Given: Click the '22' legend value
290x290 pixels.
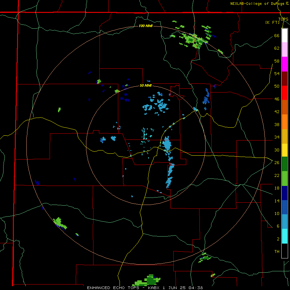Looking at the screenshot, I should [x=277, y=175].
